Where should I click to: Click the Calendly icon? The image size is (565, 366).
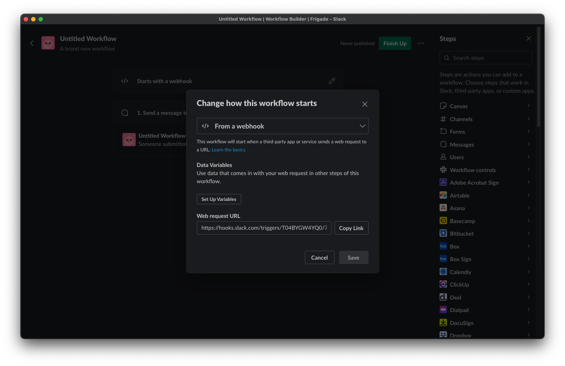coord(443,271)
